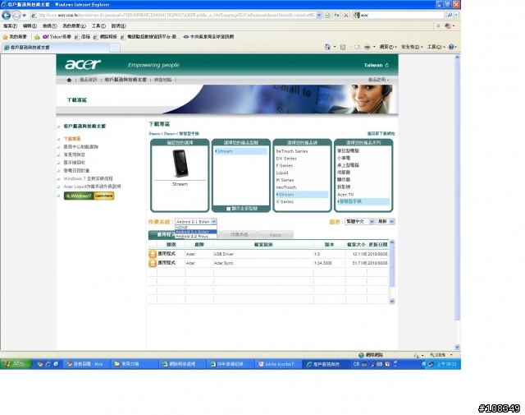Click the USB Driver download icon

coord(153,254)
